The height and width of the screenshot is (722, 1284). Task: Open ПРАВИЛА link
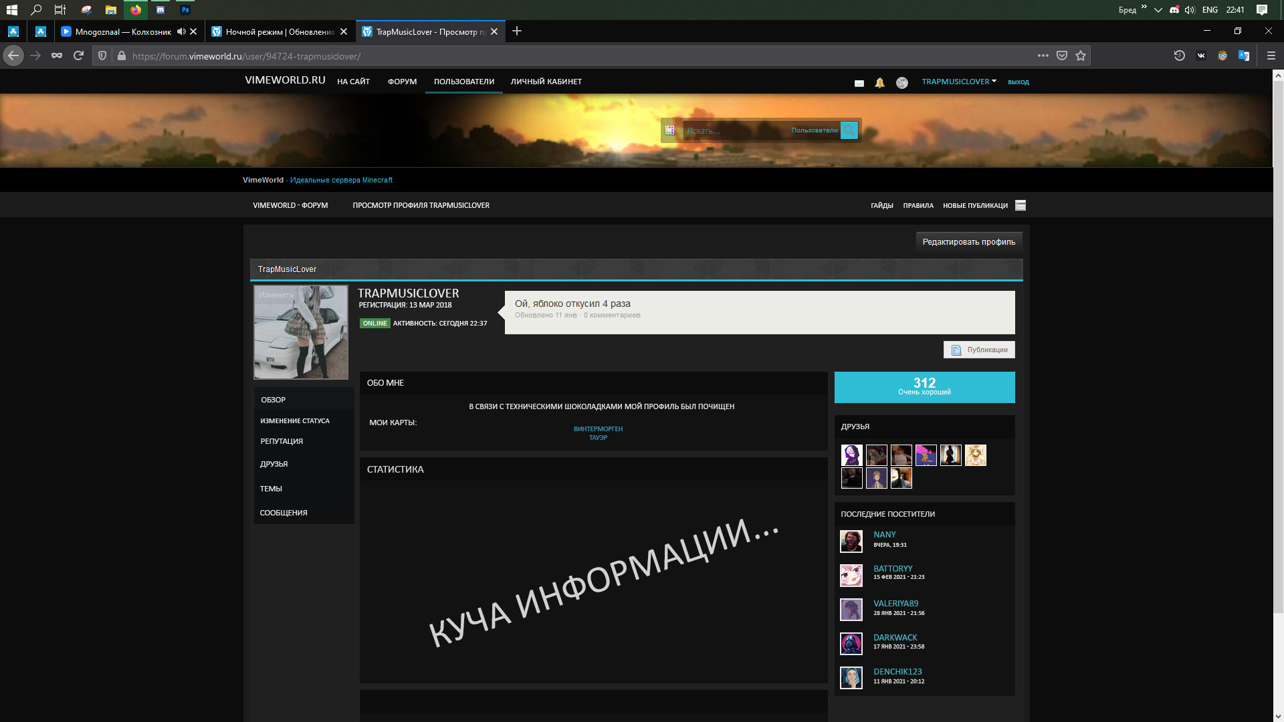click(918, 205)
